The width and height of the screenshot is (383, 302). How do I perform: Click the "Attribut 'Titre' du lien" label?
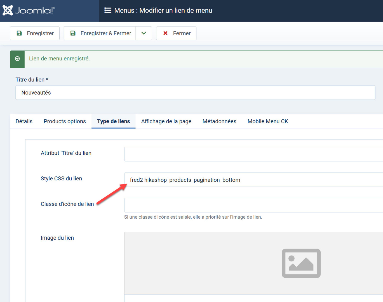66,153
